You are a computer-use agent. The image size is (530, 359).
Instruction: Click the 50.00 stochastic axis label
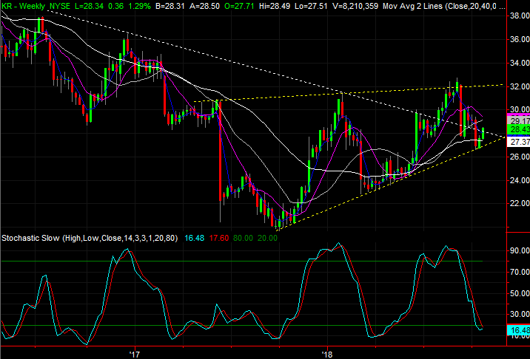[x=518, y=294]
